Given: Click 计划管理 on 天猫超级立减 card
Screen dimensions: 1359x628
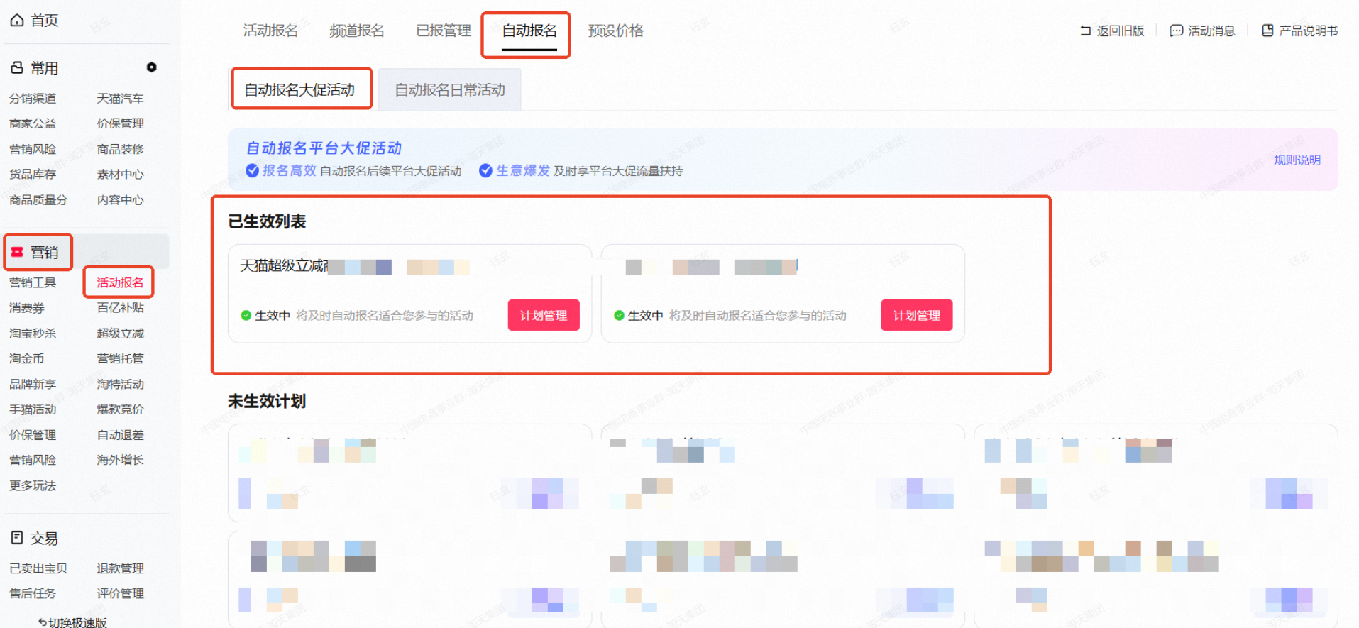Looking at the screenshot, I should tap(544, 315).
